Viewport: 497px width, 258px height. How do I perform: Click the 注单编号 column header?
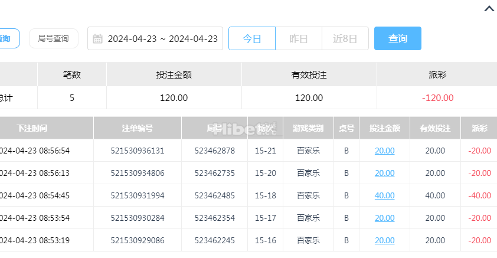click(x=138, y=128)
